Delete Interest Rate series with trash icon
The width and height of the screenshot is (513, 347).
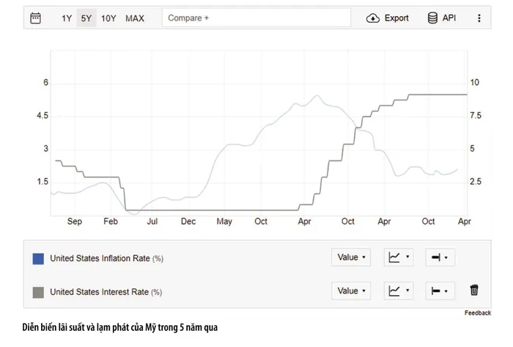(x=474, y=290)
